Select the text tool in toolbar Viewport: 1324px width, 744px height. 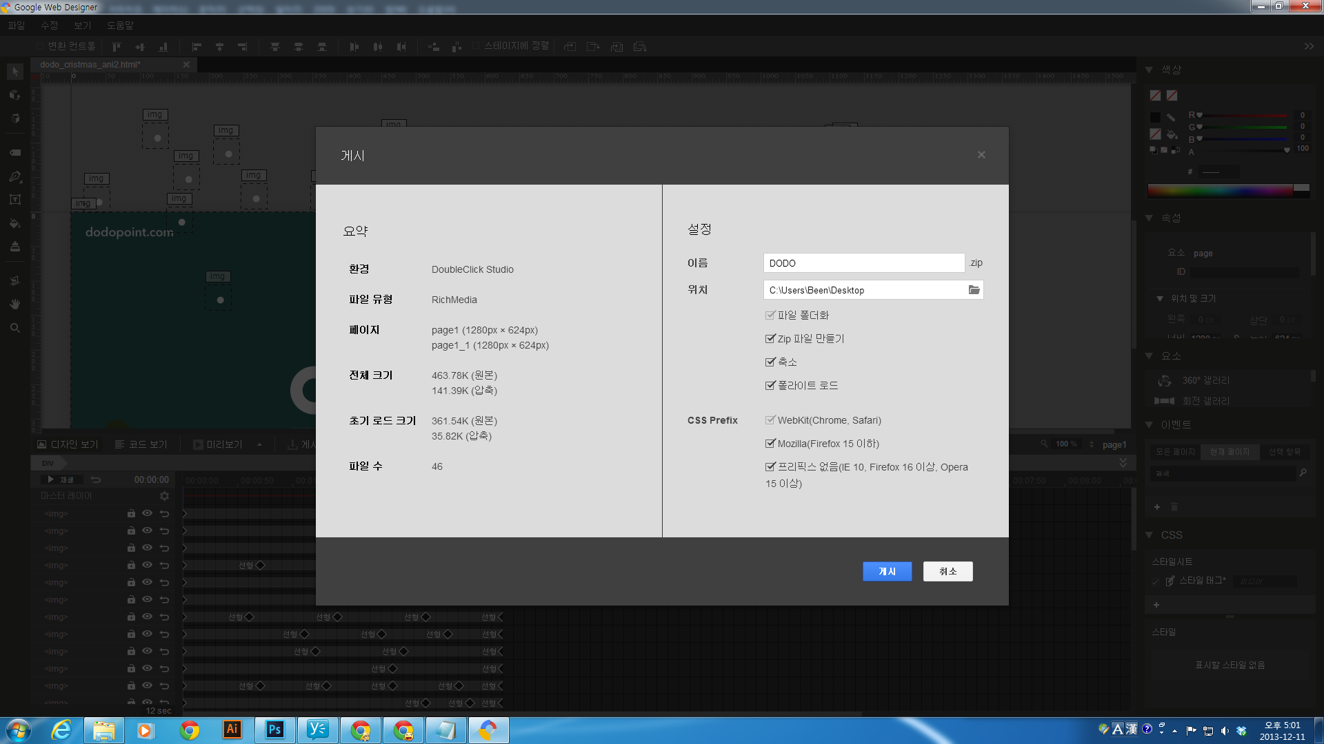click(x=15, y=200)
